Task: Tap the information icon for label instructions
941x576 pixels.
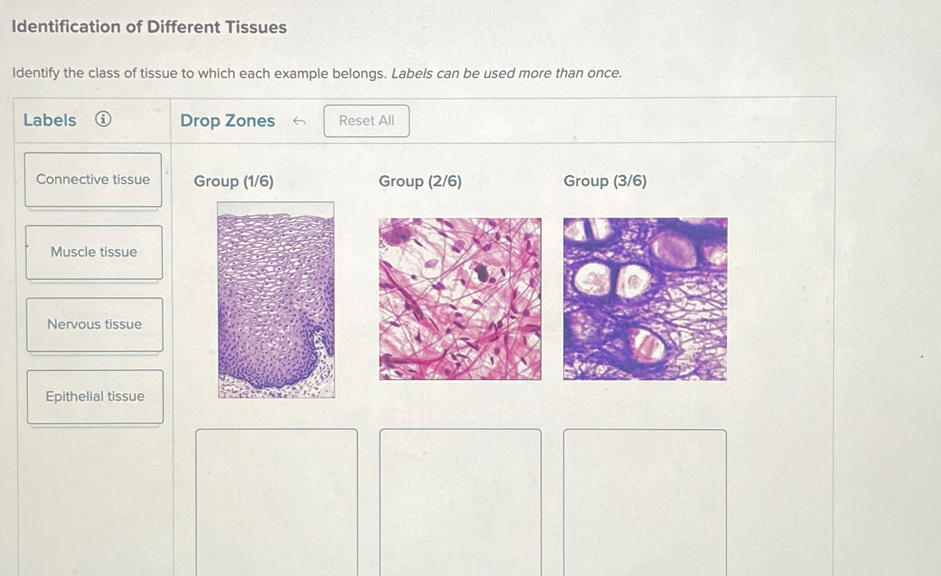Action: pyautogui.click(x=104, y=120)
